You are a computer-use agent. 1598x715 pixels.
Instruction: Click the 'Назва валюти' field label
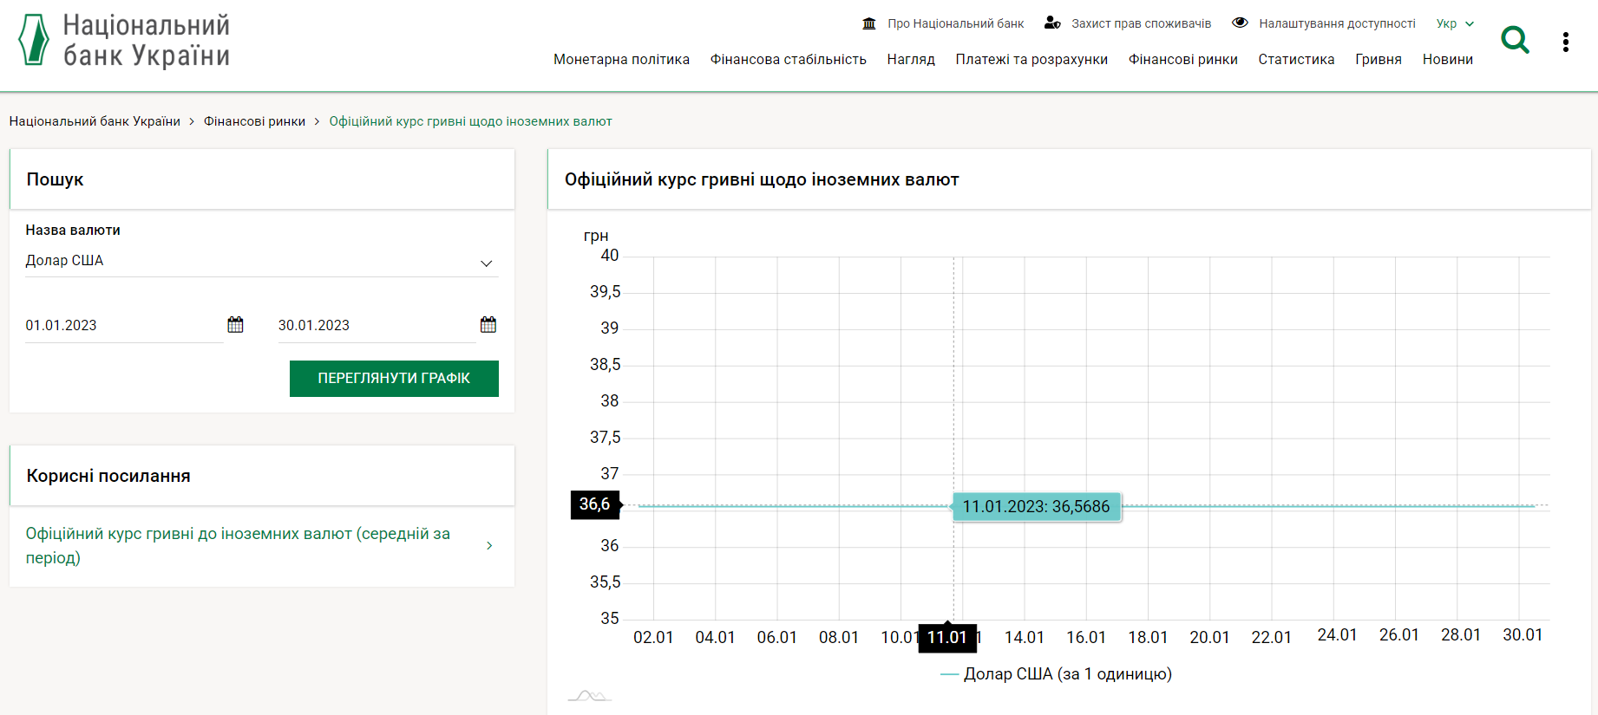tap(73, 231)
